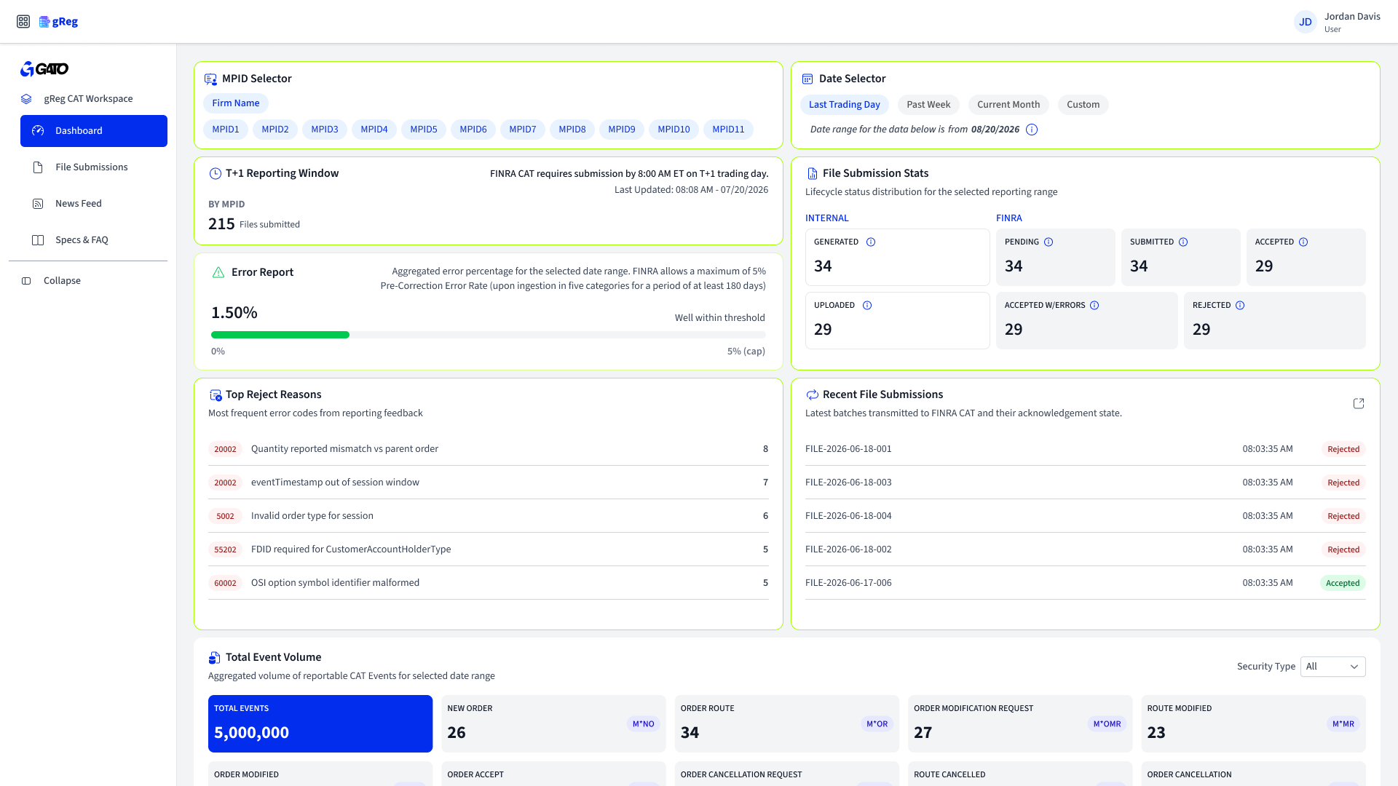Click info icon next to UPLOADED

coord(867,306)
